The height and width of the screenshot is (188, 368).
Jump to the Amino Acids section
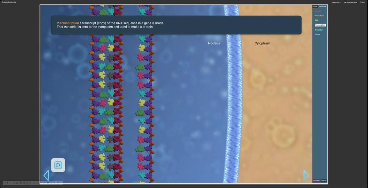click(x=319, y=16)
